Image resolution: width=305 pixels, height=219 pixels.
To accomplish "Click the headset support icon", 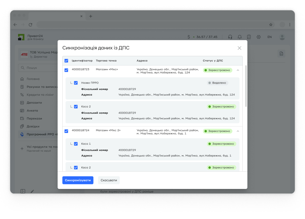I will [230, 37].
